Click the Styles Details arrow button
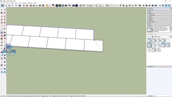Screen dimensions: 172x97 click(x=171, y=37)
